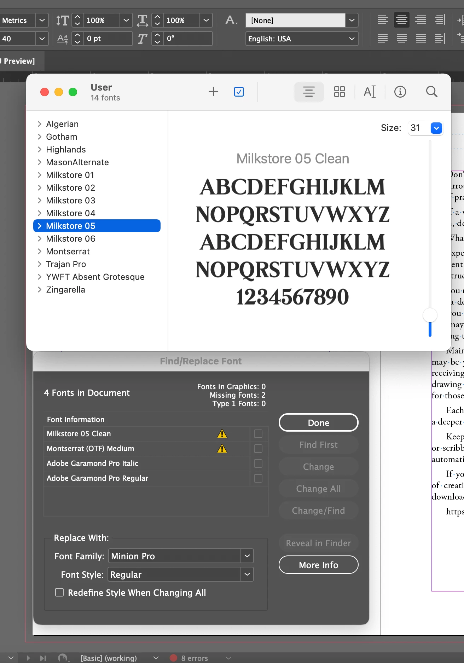Click the preflight profile icon in status bar
The width and height of the screenshot is (464, 663).
64,658
